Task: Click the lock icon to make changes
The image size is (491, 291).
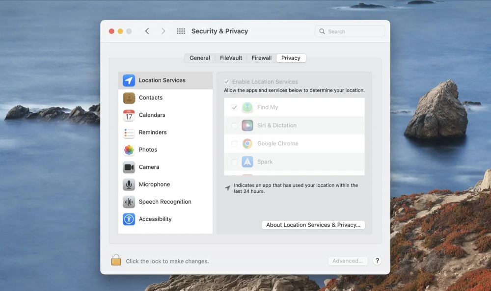Action: [116, 260]
